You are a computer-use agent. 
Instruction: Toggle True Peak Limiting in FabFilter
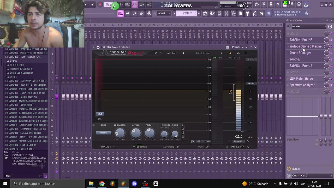click(139, 147)
